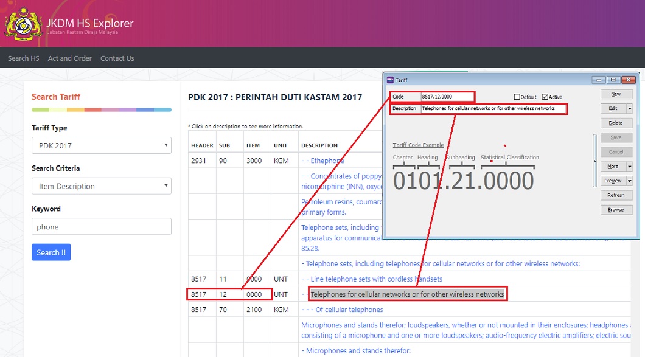645x357 pixels.
Task: Open the Act and Order menu
Action: 69,58
